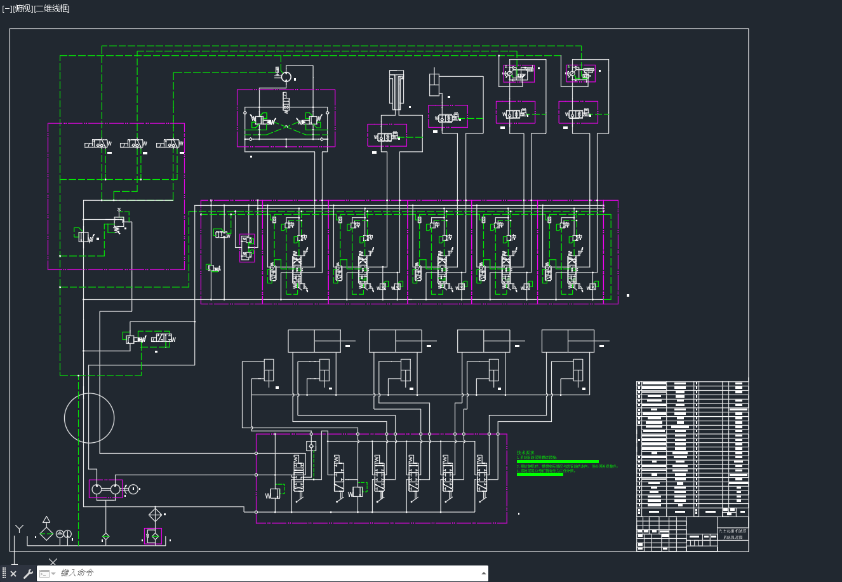Close the command line window
Viewport: 842px width, 582px height.
pyautogui.click(x=13, y=574)
